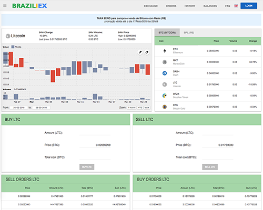
Task: Open the Orders menu item
Action: click(x=171, y=6)
